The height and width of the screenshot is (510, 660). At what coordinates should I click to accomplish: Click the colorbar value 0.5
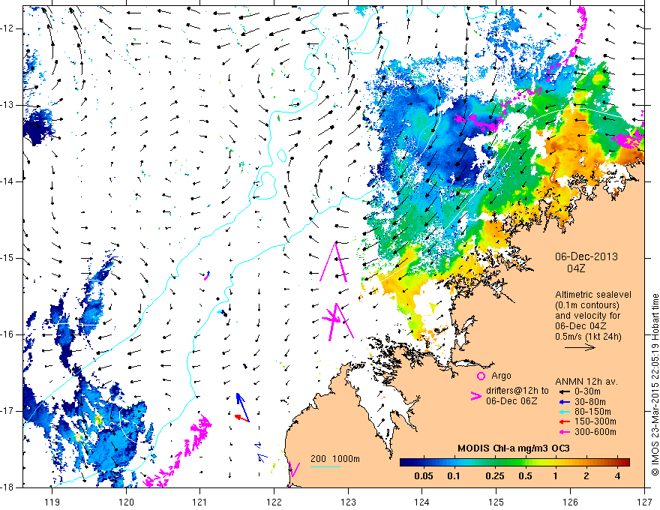(x=525, y=476)
